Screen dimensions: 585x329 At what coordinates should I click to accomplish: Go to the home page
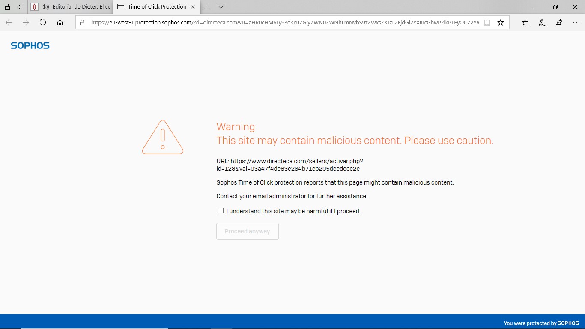(60, 22)
